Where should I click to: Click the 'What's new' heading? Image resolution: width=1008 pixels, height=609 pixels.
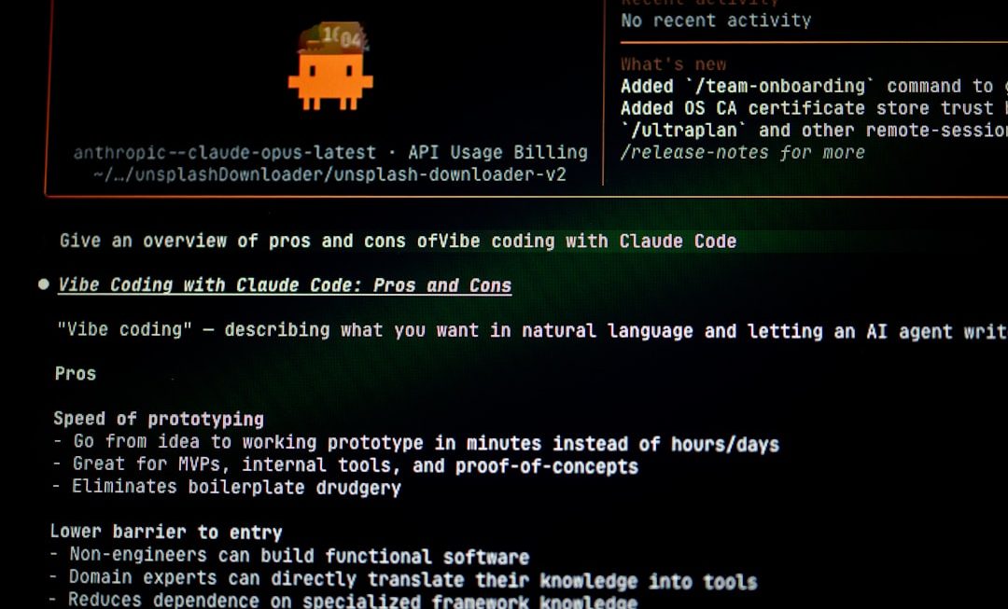(x=673, y=64)
